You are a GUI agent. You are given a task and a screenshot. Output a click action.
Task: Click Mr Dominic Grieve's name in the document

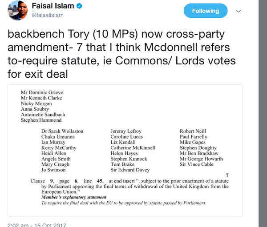[39, 92]
